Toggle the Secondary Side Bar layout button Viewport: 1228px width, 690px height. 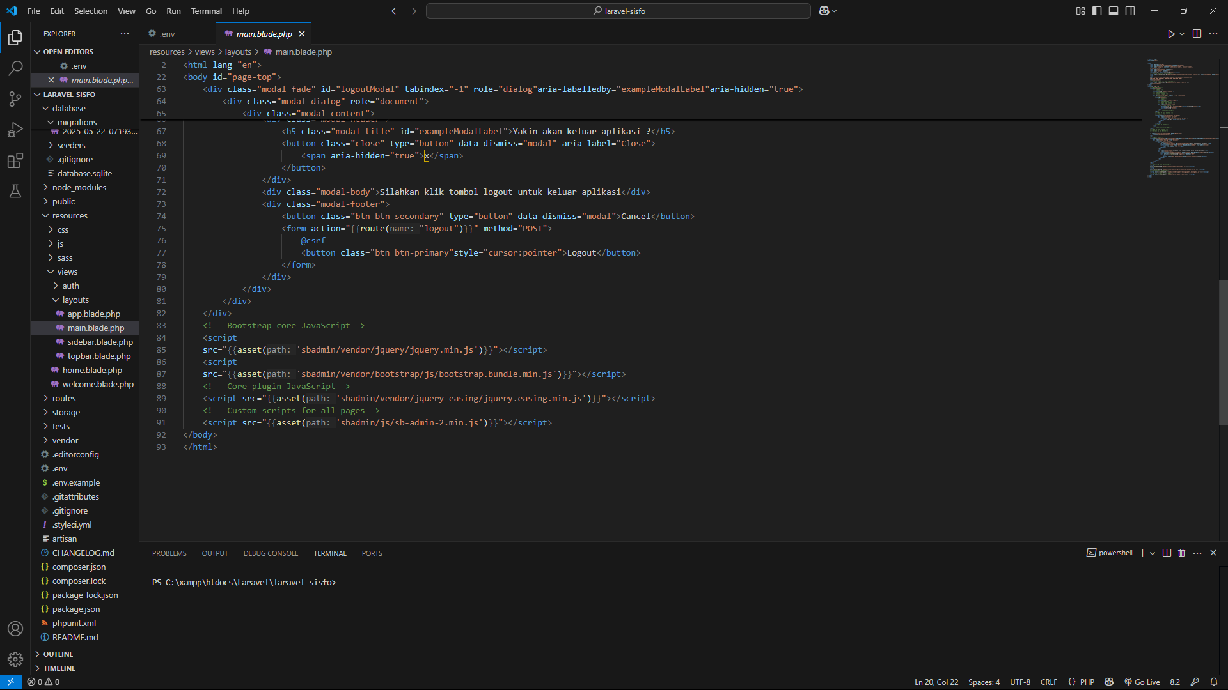(x=1130, y=11)
